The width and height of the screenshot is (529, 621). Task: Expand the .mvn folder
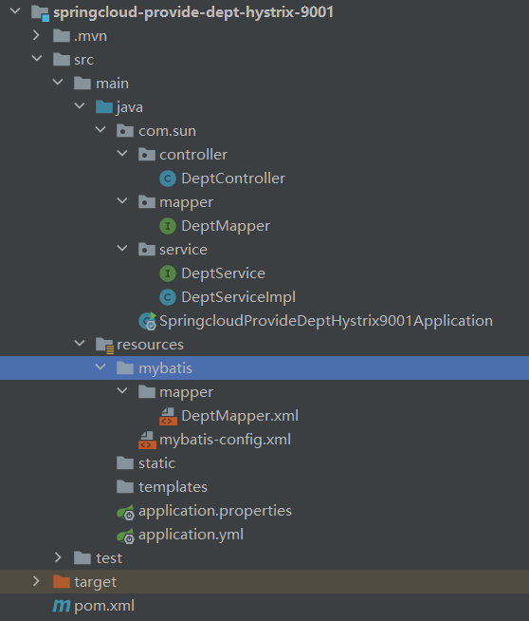pos(36,35)
